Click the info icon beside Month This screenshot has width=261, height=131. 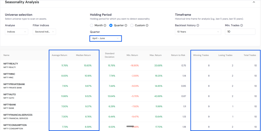click(x=105, y=26)
